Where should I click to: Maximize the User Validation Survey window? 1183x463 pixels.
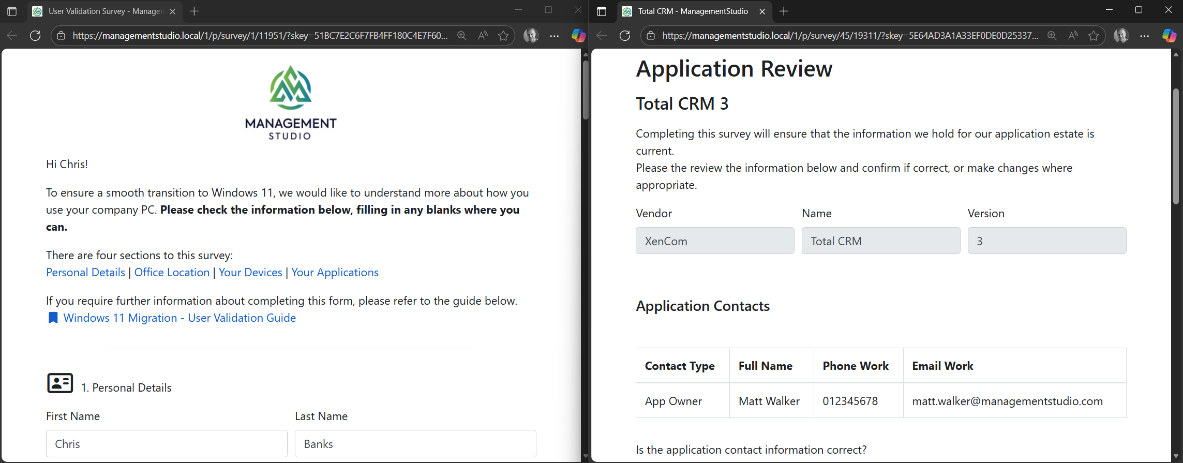pyautogui.click(x=548, y=10)
